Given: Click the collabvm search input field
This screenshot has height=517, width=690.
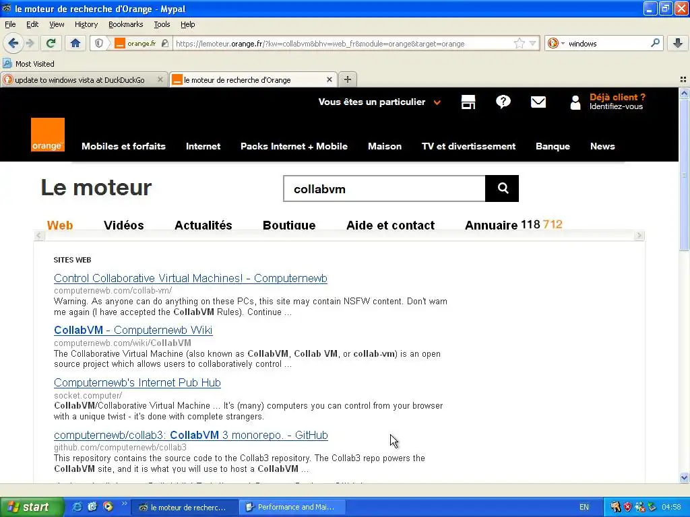Looking at the screenshot, I should click(x=384, y=188).
